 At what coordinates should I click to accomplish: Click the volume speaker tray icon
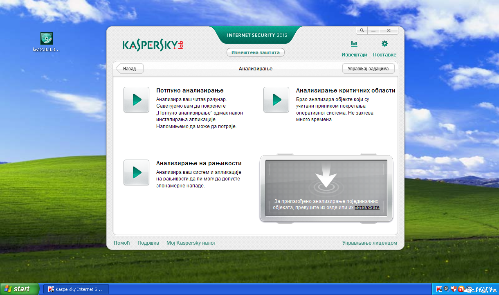(x=446, y=288)
